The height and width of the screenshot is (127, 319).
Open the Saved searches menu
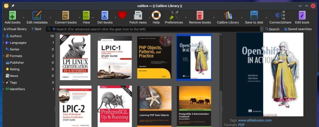coord(298,29)
